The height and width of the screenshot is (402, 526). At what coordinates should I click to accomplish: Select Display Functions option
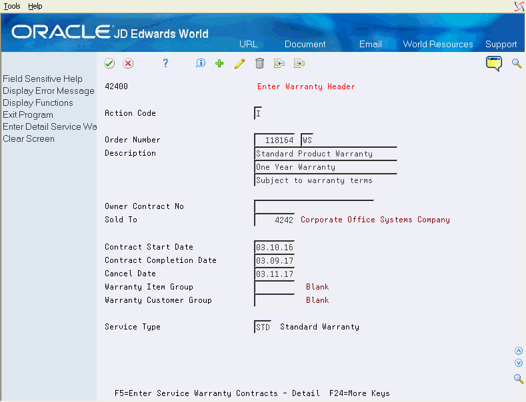38,103
